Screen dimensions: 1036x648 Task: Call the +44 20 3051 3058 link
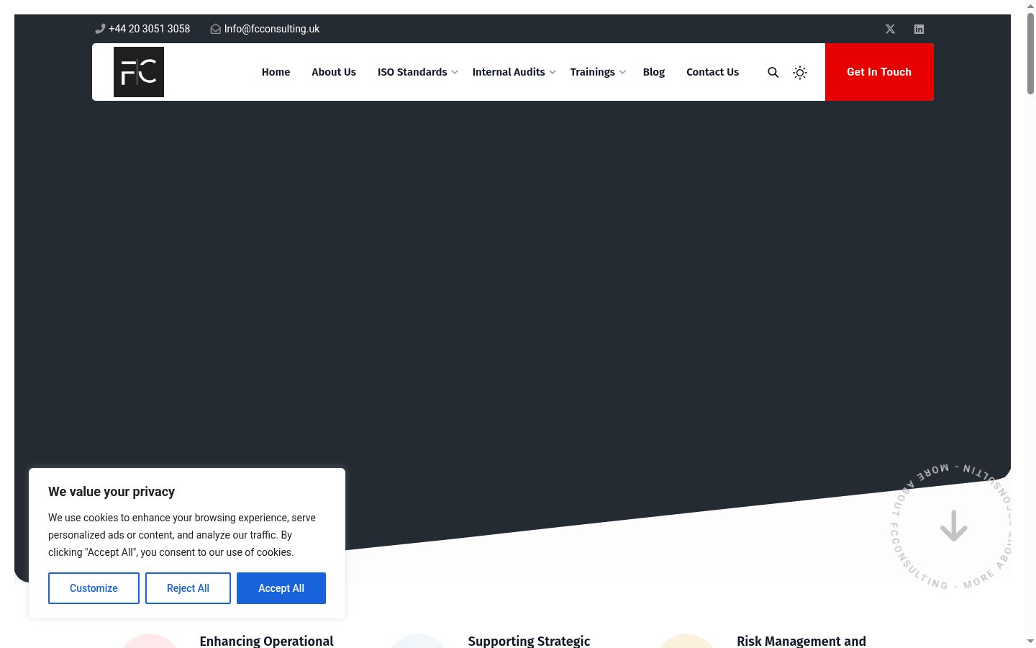coord(150,29)
